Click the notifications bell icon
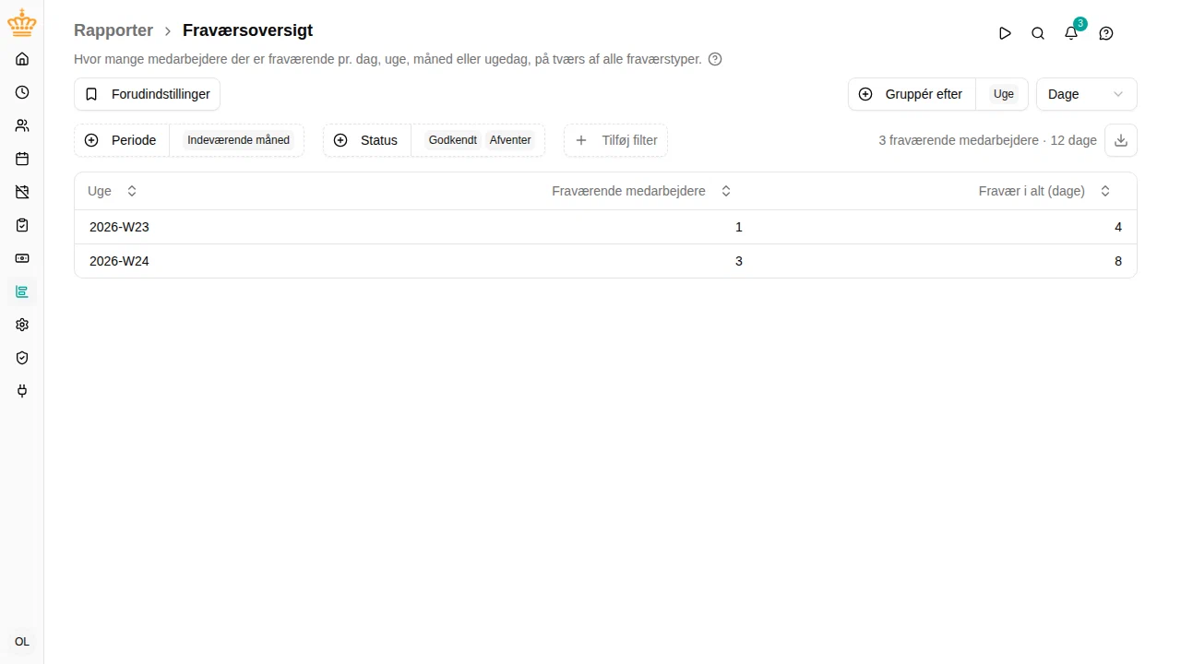 pyautogui.click(x=1071, y=33)
